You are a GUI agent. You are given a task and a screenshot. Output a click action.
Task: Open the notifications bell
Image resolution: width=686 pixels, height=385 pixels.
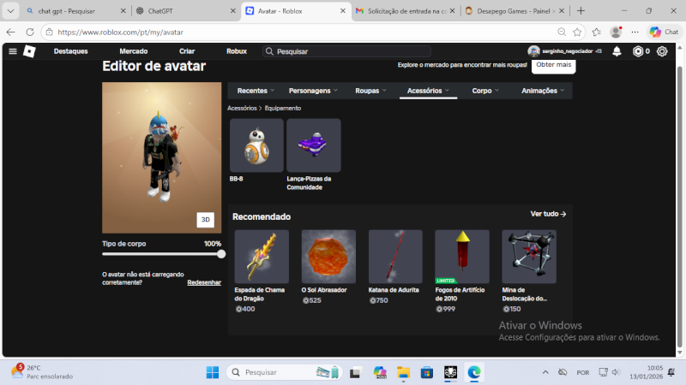tap(617, 51)
